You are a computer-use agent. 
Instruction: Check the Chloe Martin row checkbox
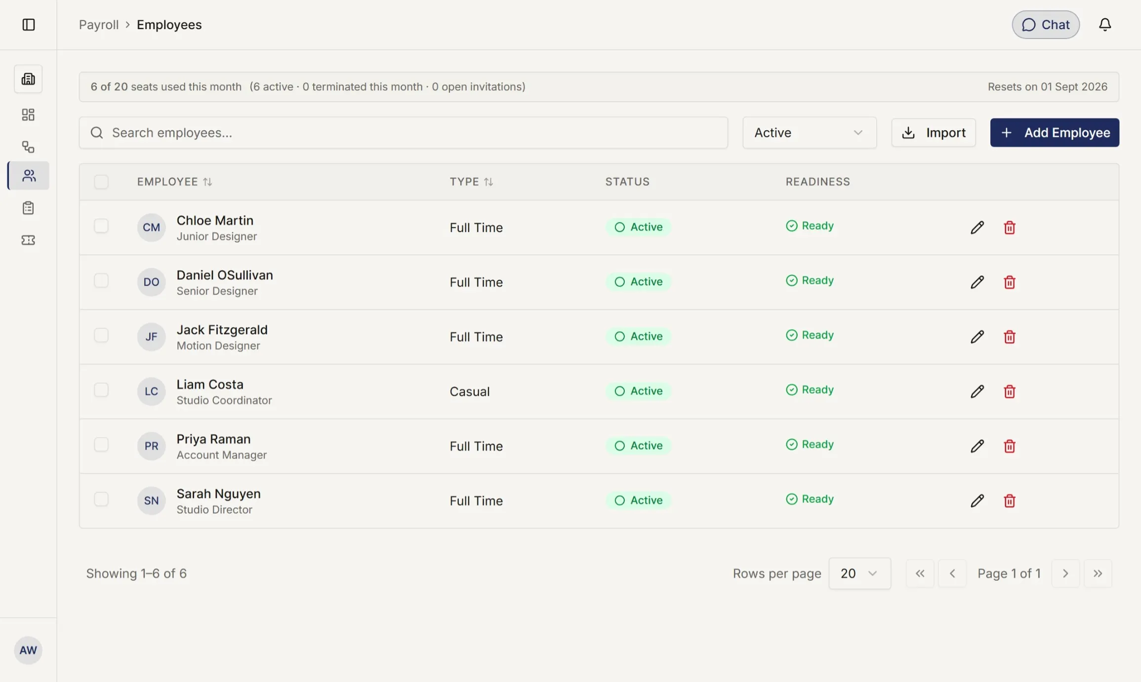click(x=101, y=226)
